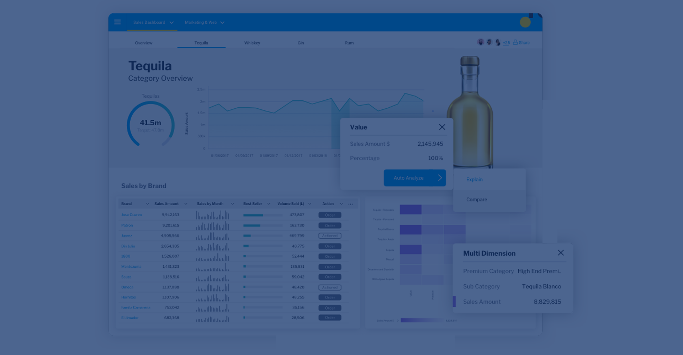Open the Patron brand link

(127, 225)
